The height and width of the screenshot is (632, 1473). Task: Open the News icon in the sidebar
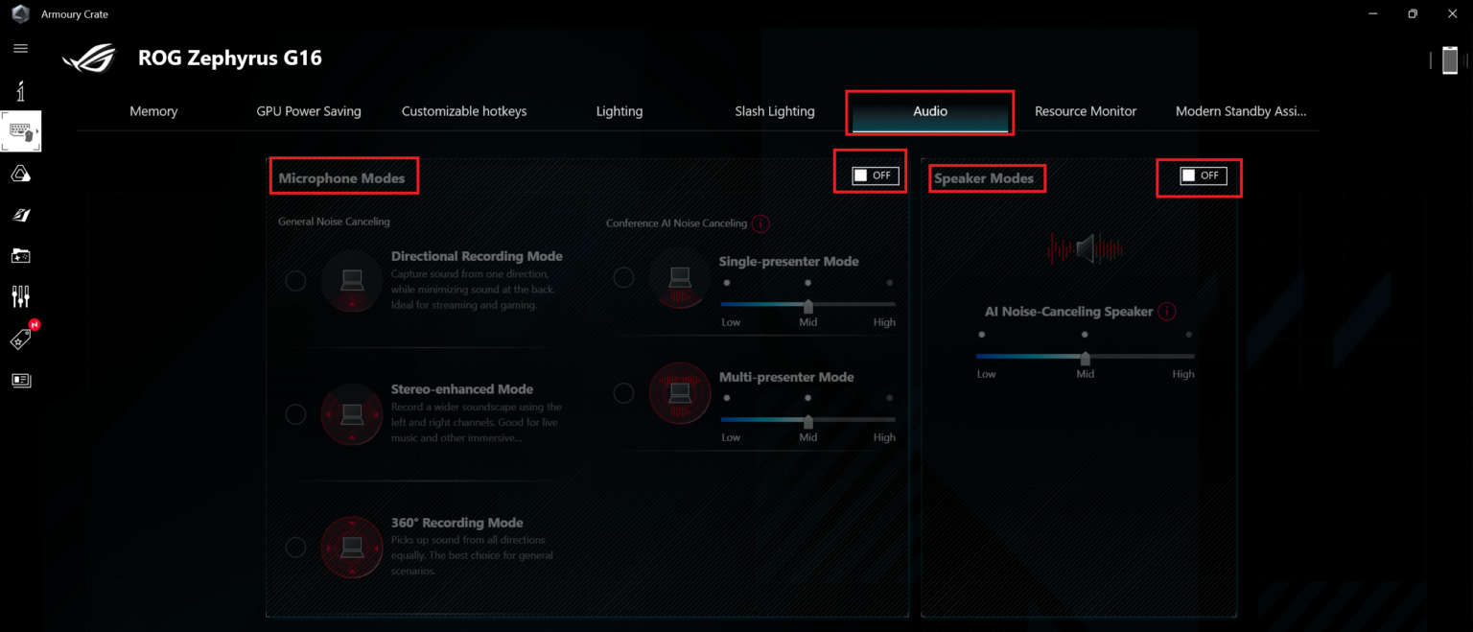click(x=20, y=381)
